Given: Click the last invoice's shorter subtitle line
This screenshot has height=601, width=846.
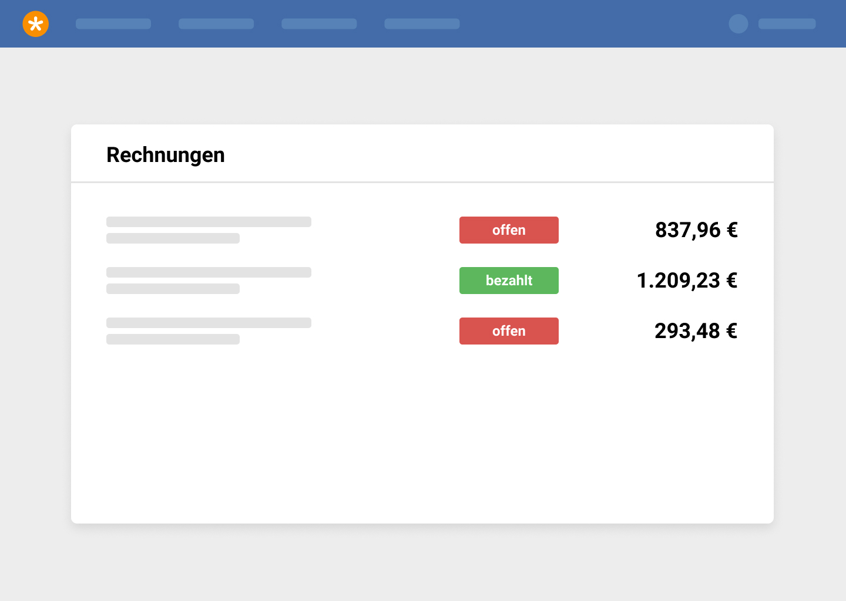Looking at the screenshot, I should click(x=173, y=339).
